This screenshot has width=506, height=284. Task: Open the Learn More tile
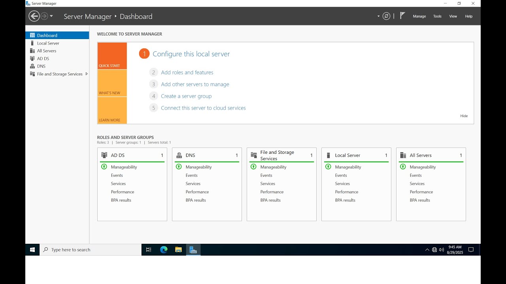click(x=112, y=110)
